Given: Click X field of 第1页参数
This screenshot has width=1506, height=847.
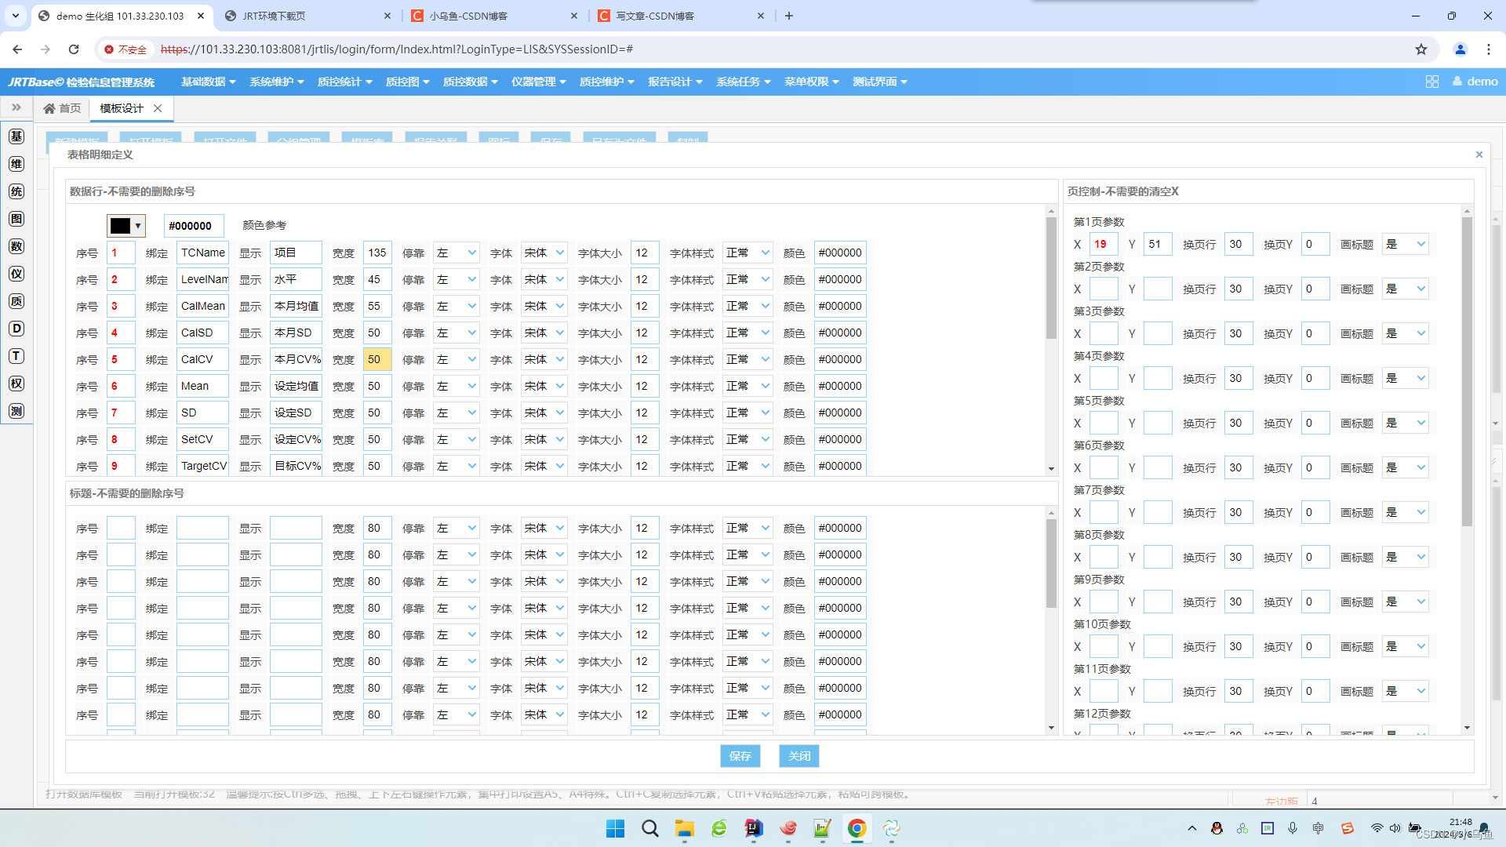Looking at the screenshot, I should tap(1104, 244).
